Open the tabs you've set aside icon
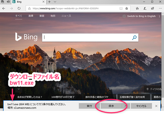This screenshot has width=164, height=114. [x=2, y=2]
